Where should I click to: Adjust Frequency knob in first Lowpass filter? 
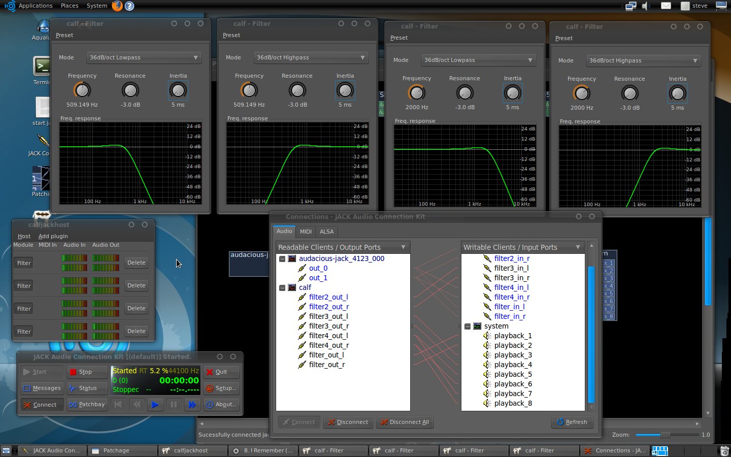pyautogui.click(x=82, y=90)
